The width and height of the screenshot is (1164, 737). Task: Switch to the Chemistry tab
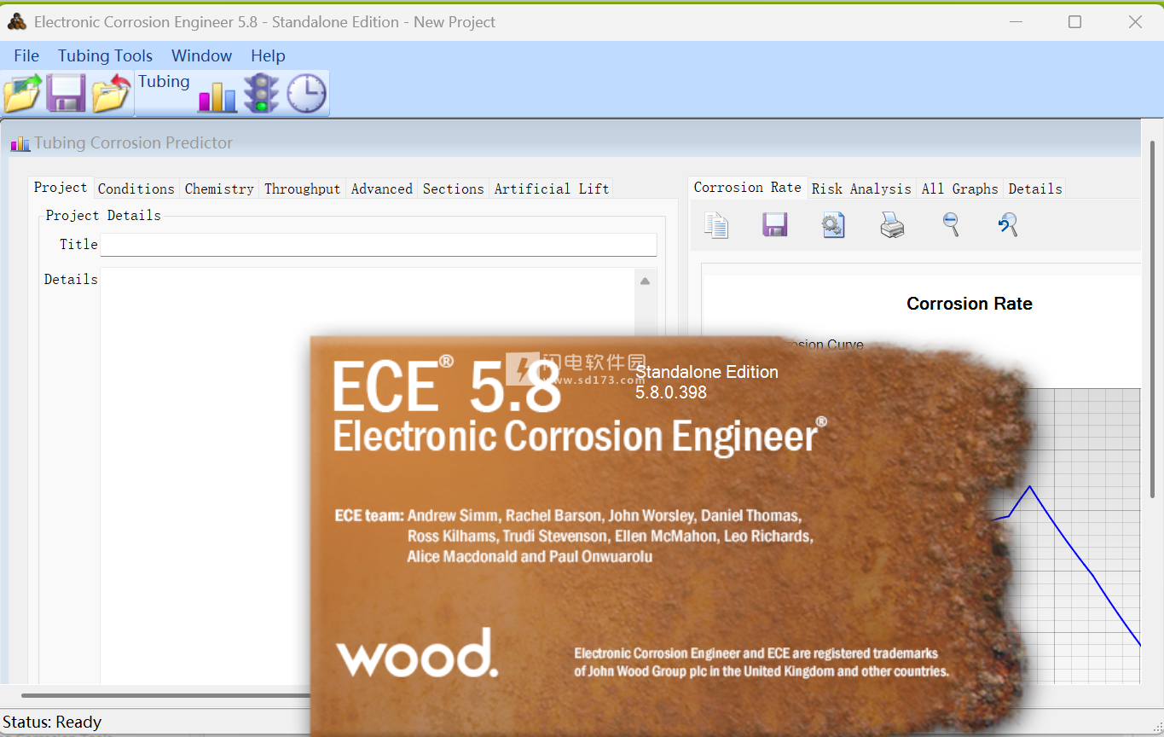219,189
